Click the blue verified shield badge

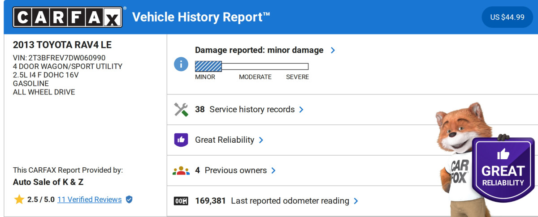point(129,200)
